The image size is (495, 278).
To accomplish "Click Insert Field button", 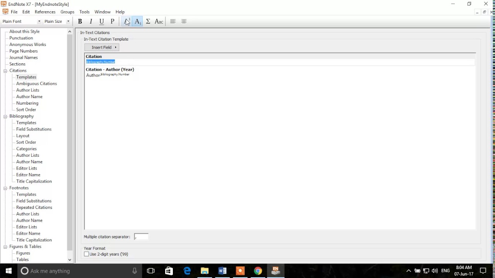I will 102,47.
